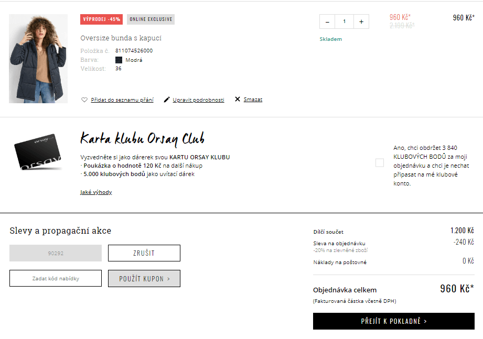
Task: Click the subtotal amount 1.200 Kč
Action: pyautogui.click(x=462, y=231)
